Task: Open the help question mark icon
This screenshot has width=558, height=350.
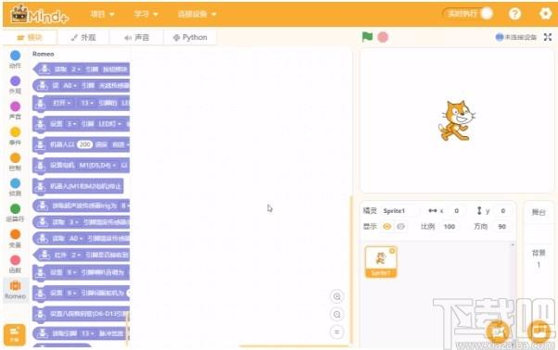Action: 514,14
